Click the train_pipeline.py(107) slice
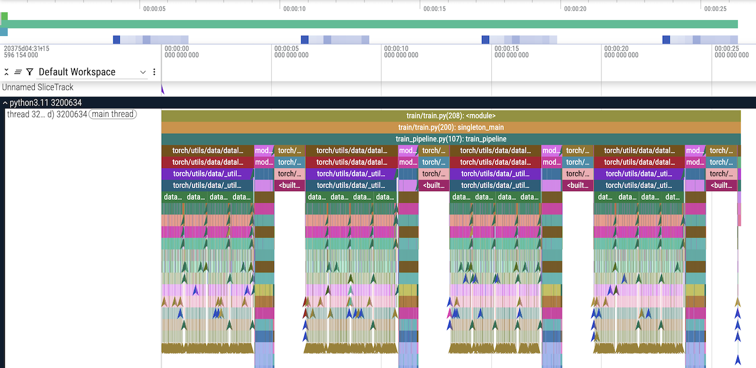The width and height of the screenshot is (756, 368). tap(451, 139)
